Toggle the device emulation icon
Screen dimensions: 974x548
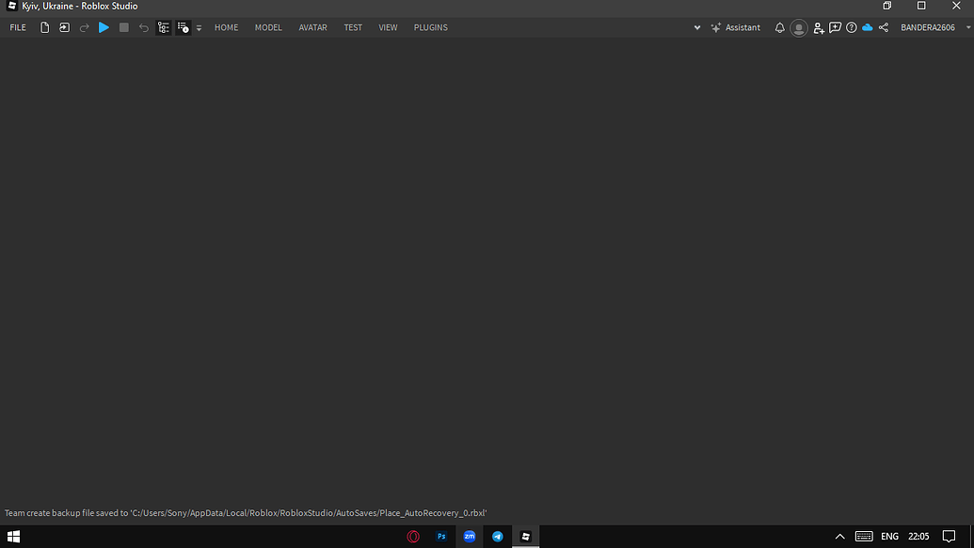[164, 27]
